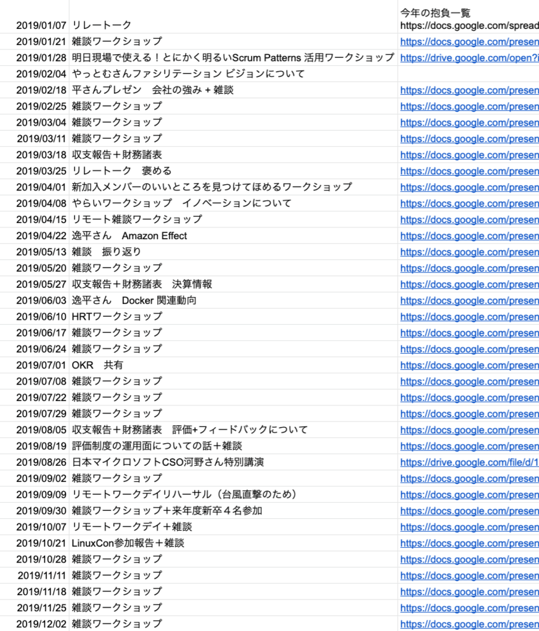Open the link in the 2019/02/18 row
This screenshot has width=539, height=631.
click(x=469, y=90)
